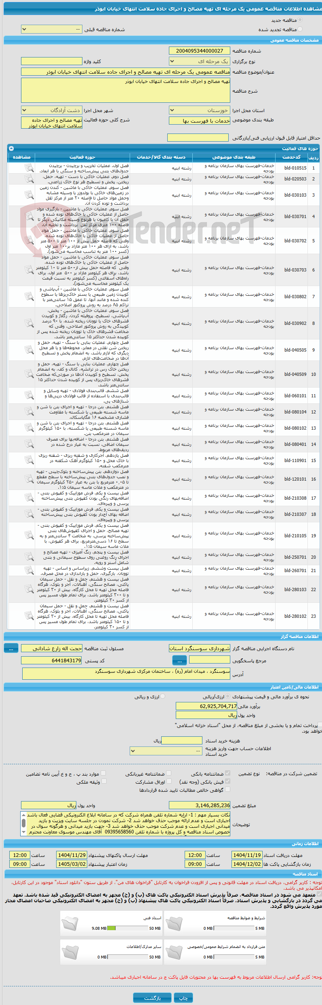Open شرایط و ضوابط مناقصه folder icon
Screen dimensions: 322x1005
(x=174, y=923)
